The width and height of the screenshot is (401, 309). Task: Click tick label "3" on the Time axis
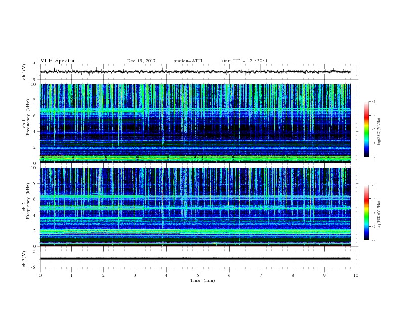(135, 275)
